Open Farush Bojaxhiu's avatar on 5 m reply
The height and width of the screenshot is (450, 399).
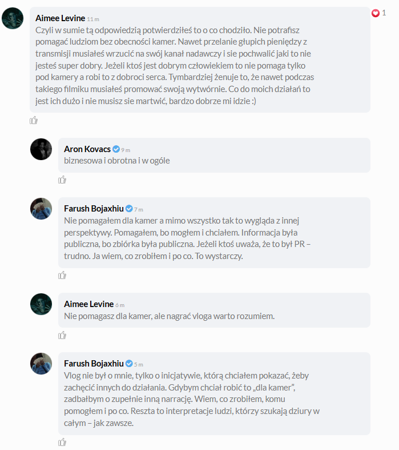pyautogui.click(x=41, y=364)
